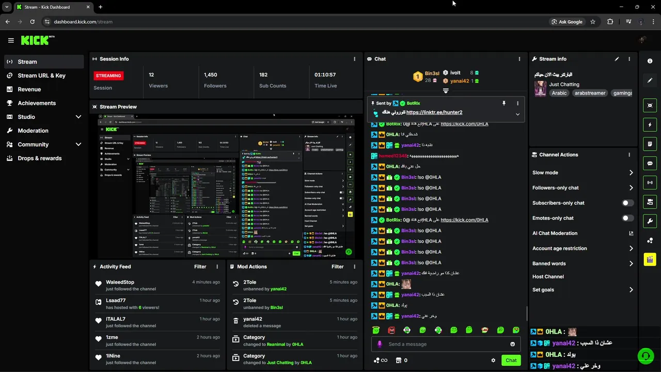Image resolution: width=661 pixels, height=372 pixels.
Task: Select the red angry face emote
Action: (x=391, y=330)
